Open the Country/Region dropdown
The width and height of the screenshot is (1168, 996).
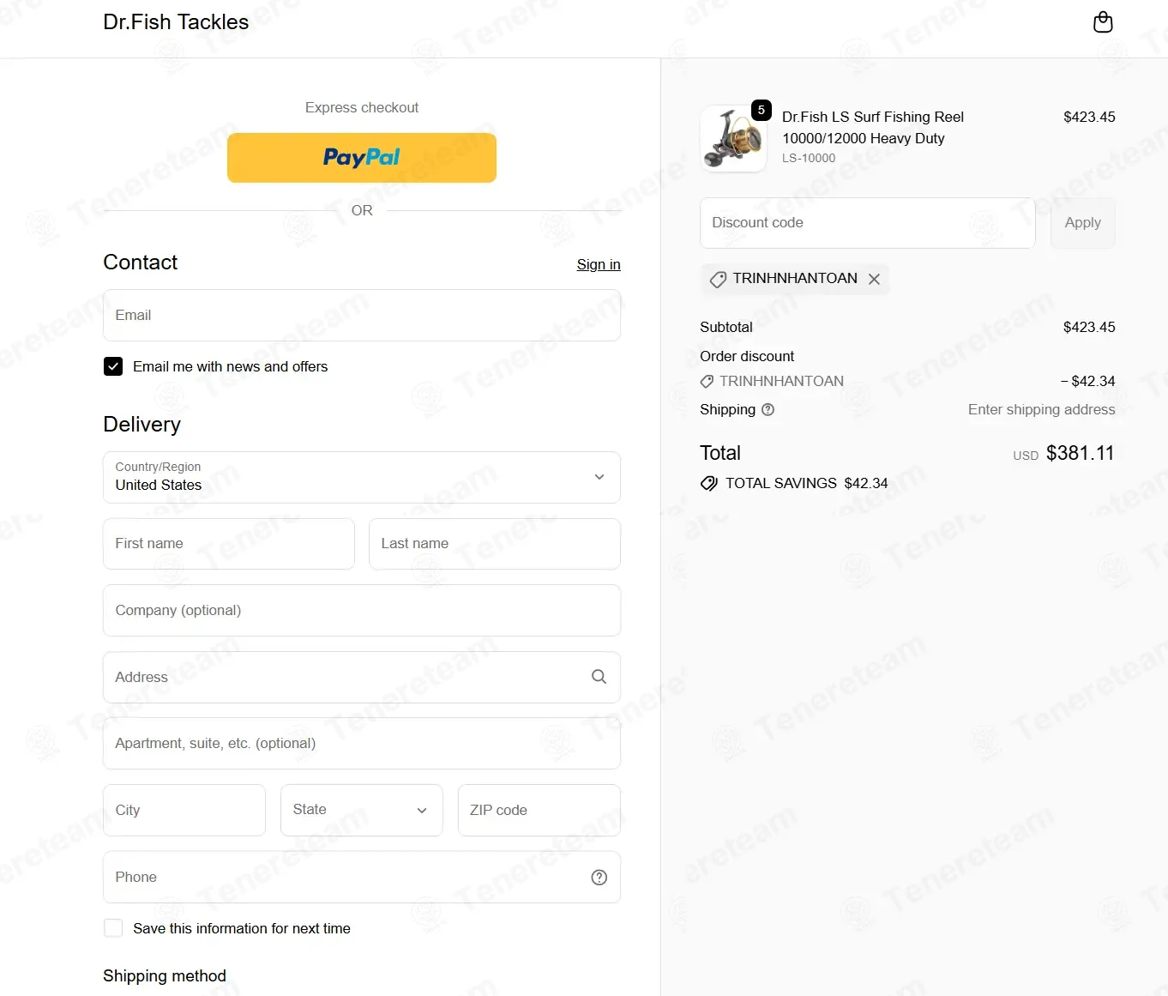click(x=362, y=477)
